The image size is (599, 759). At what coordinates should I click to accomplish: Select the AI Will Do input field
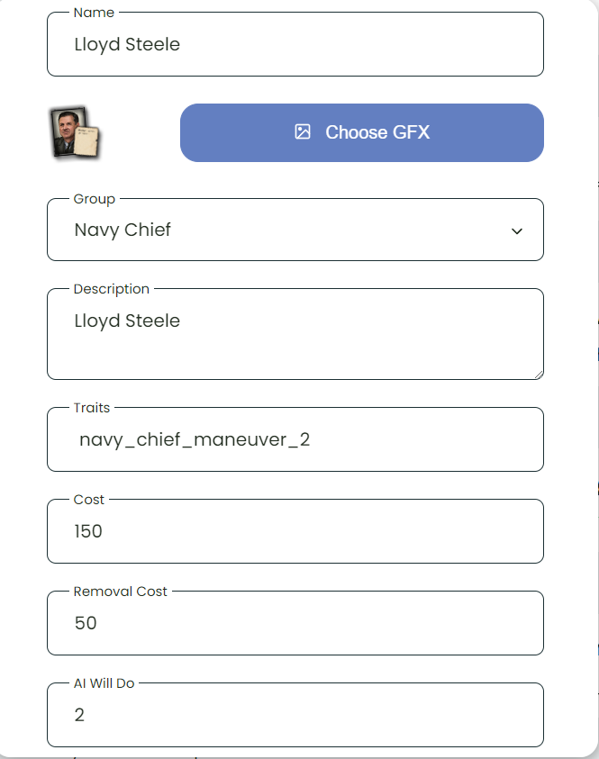[x=295, y=715]
